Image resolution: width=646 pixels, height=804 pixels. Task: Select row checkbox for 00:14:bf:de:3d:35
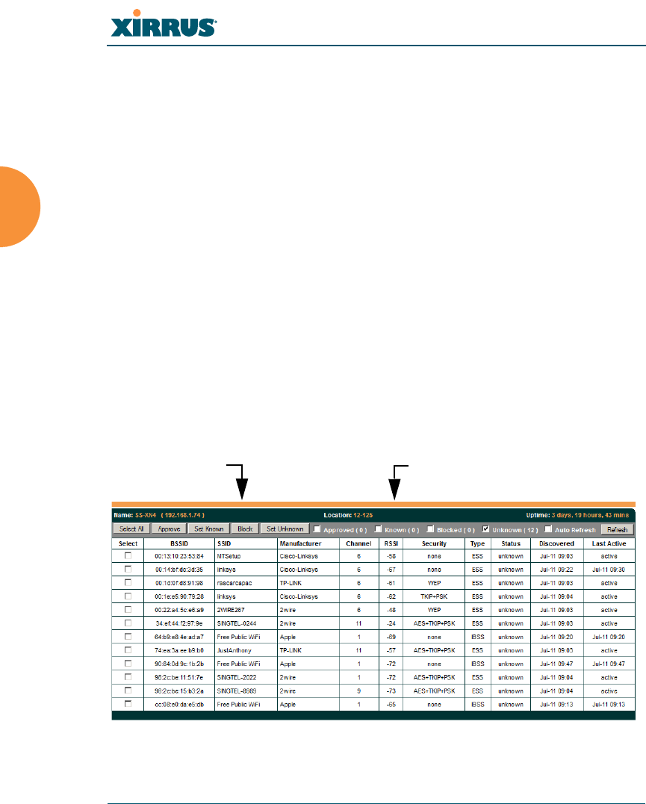128,569
